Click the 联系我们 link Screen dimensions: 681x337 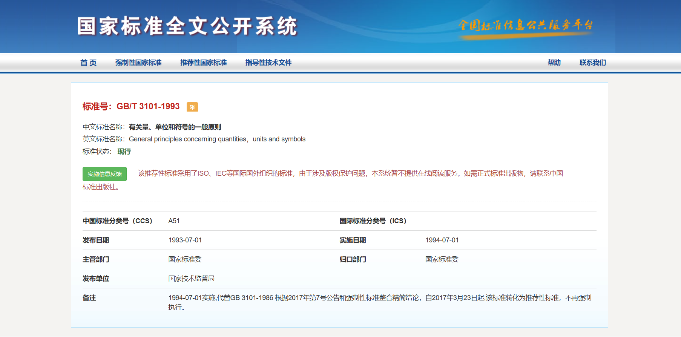point(592,63)
